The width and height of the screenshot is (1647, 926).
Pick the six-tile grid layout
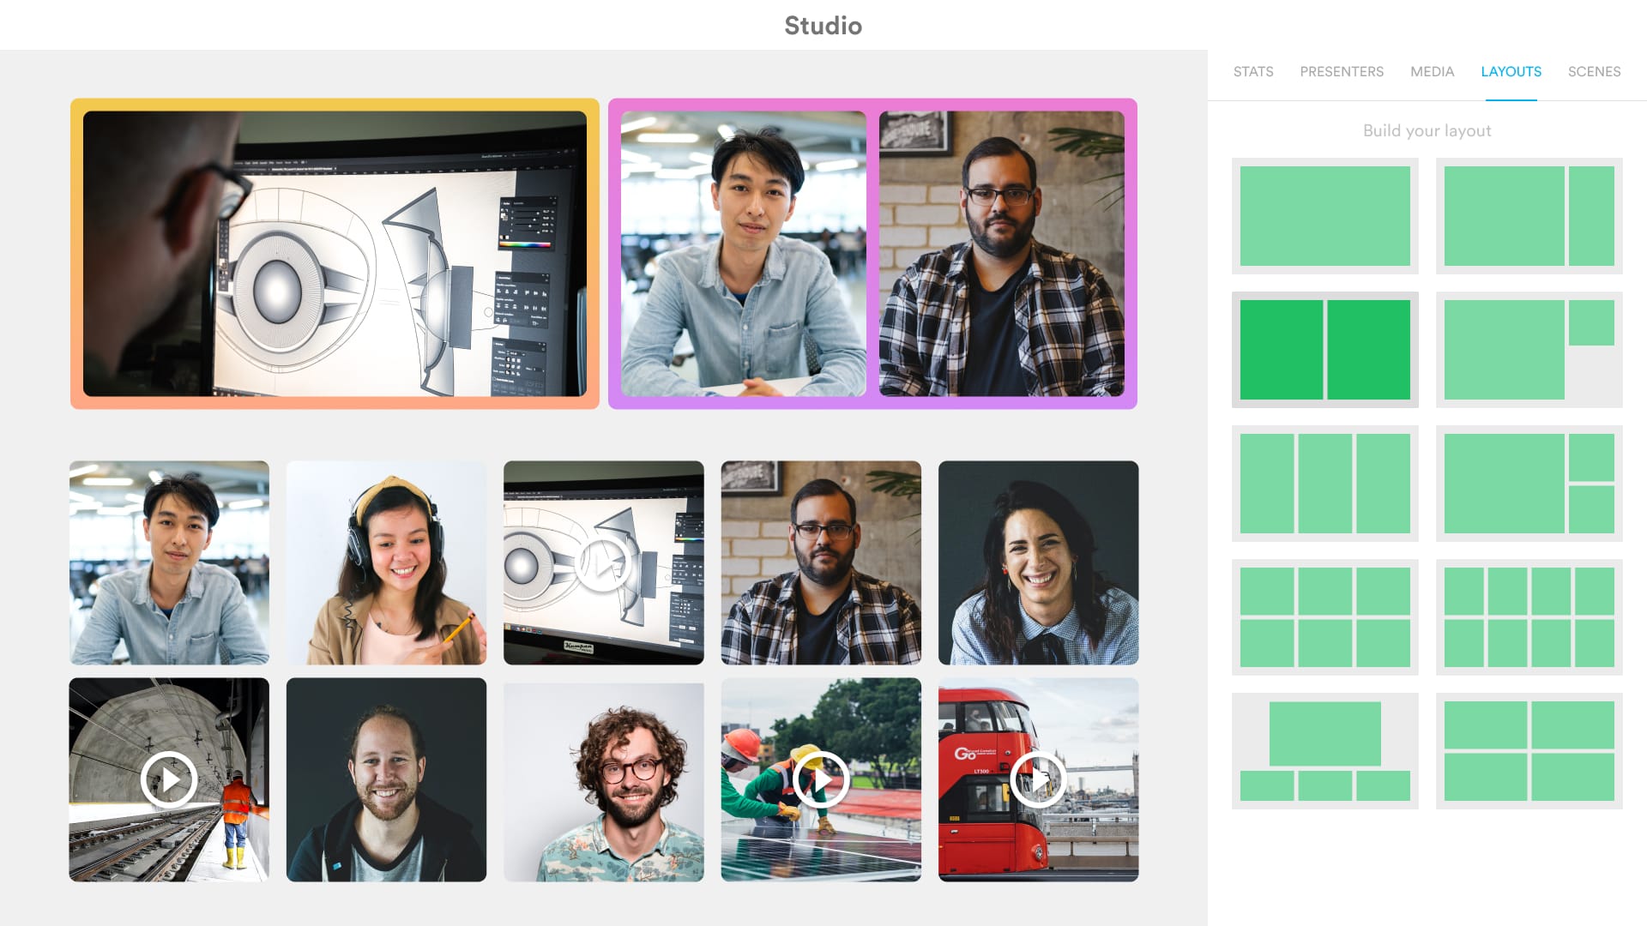click(1324, 617)
